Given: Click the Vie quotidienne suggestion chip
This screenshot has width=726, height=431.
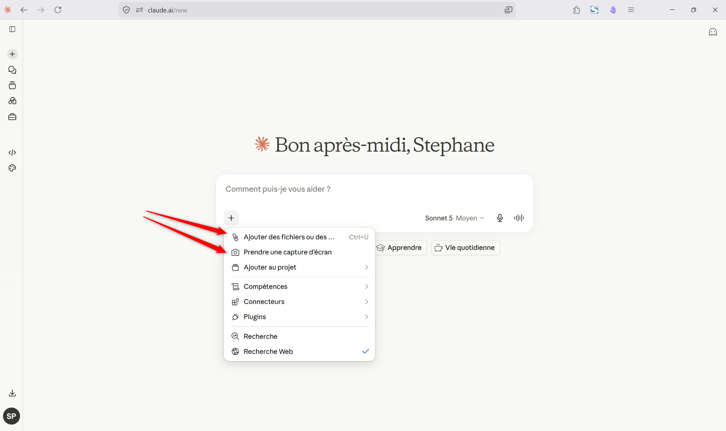Looking at the screenshot, I should (465, 248).
